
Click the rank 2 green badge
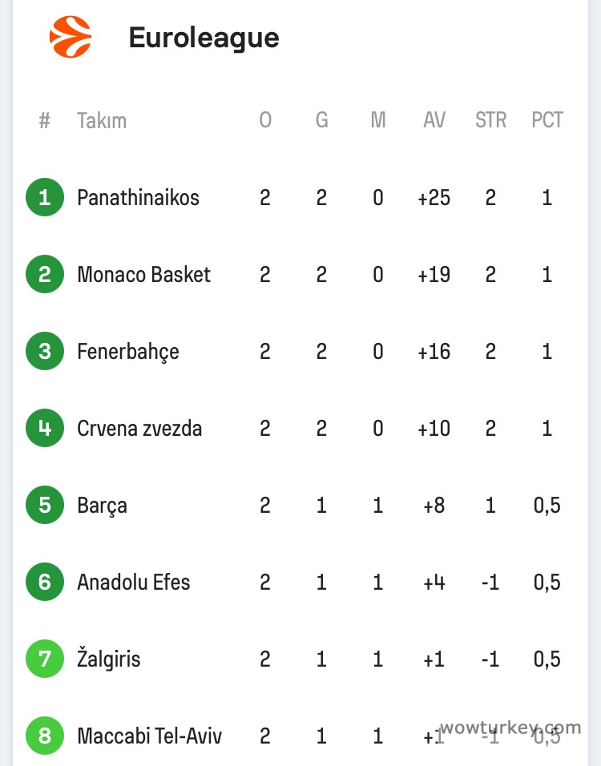pyautogui.click(x=45, y=274)
